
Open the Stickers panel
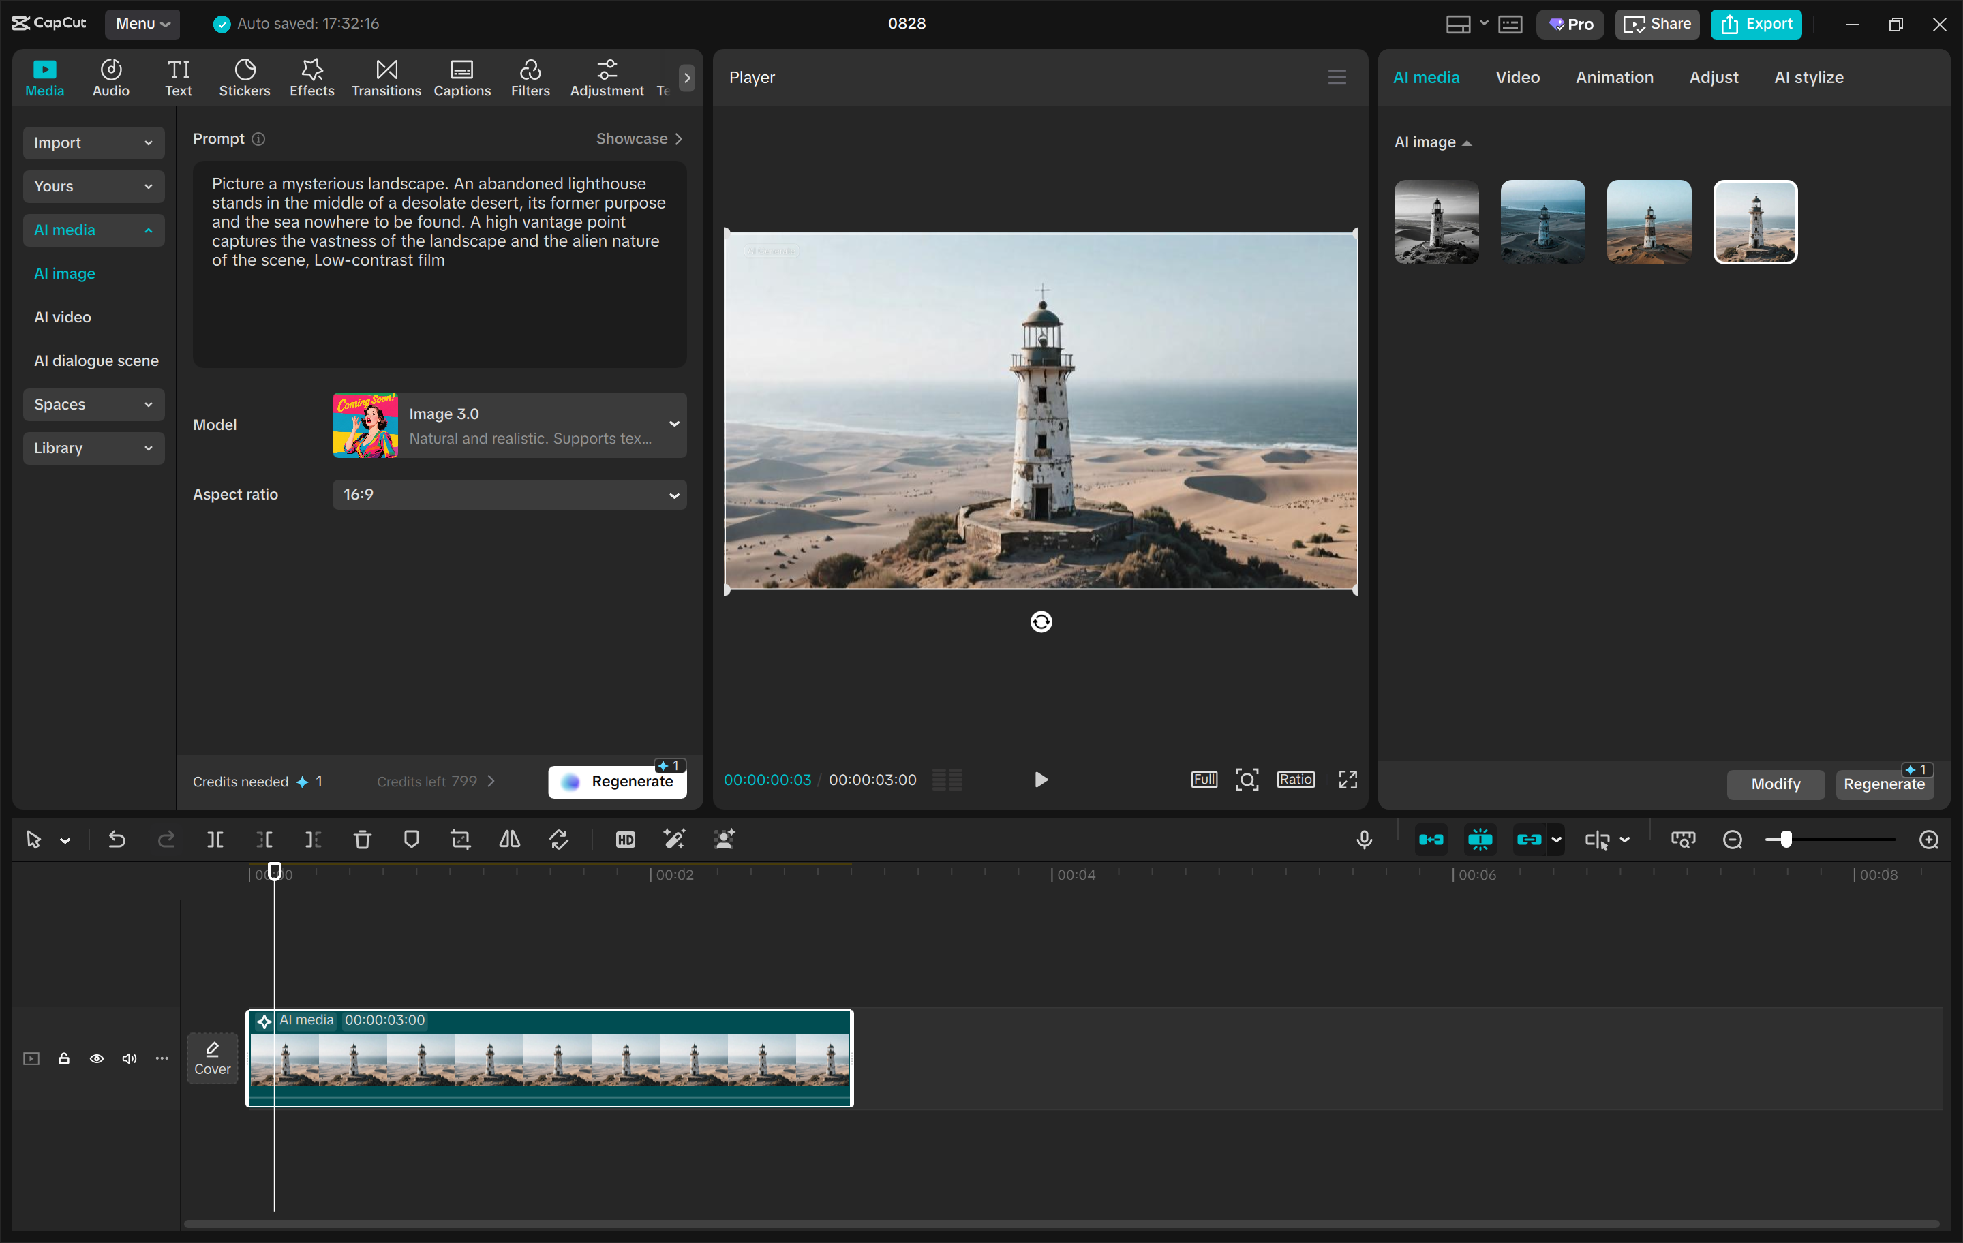pyautogui.click(x=244, y=78)
